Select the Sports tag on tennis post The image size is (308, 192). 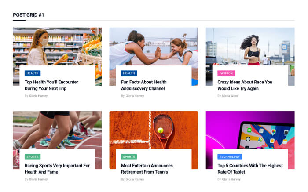(x=129, y=157)
